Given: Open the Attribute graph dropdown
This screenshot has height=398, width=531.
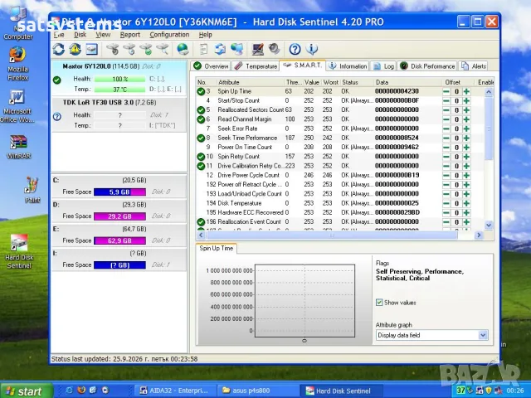Looking at the screenshot, I should tap(483, 335).
